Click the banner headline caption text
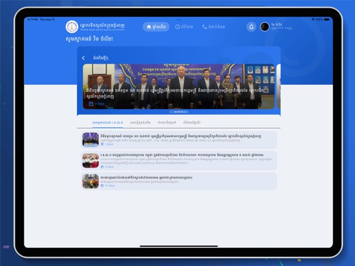The height and width of the screenshot is (266, 355). (x=175, y=93)
